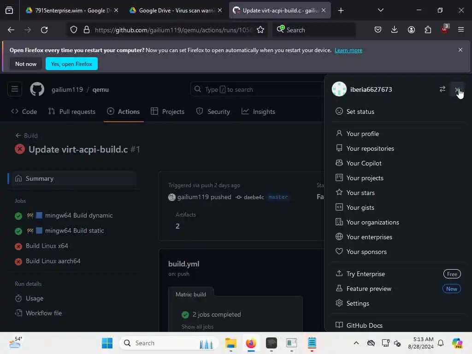Click the gailium119 owner link
Image resolution: width=472 pixels, height=354 pixels.
point(67,89)
